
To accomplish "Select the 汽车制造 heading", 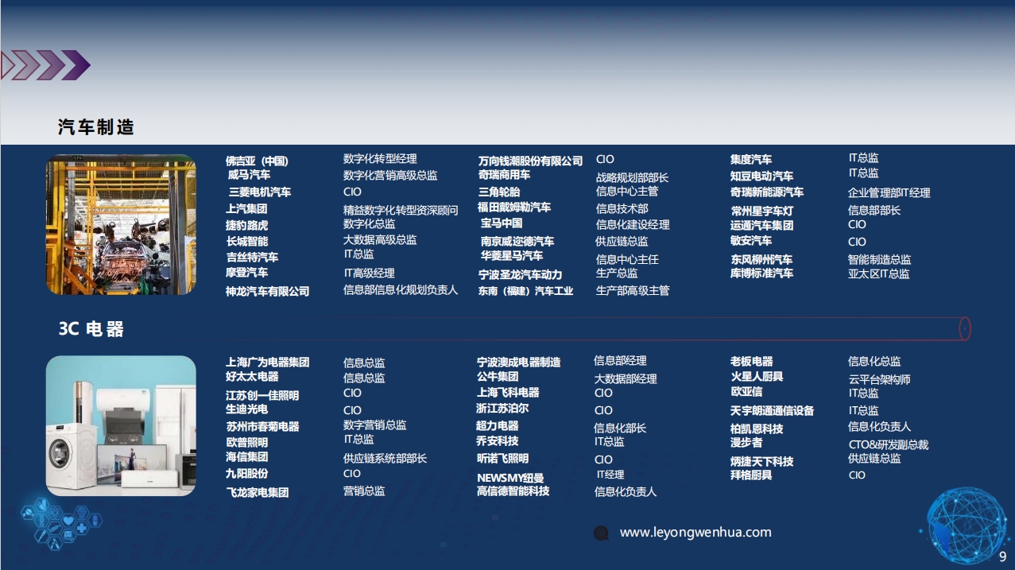I will pos(96,126).
